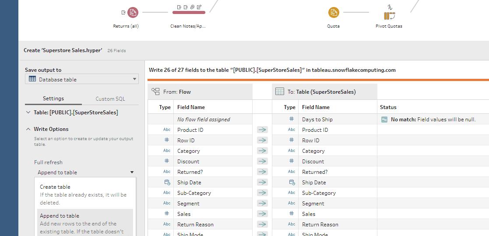489x236 pixels.
Task: Click the destination Field Name column header
Action: click(x=316, y=107)
